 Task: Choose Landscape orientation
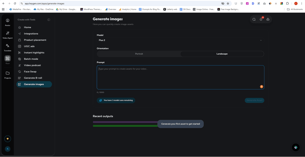(222, 54)
